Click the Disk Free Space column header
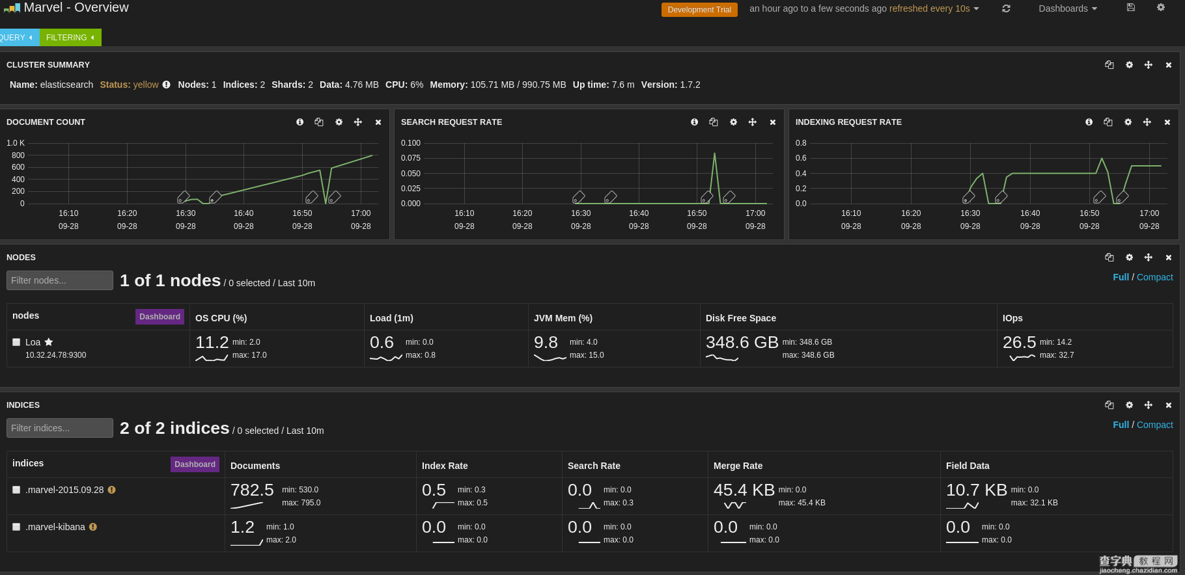1185x575 pixels. point(741,318)
